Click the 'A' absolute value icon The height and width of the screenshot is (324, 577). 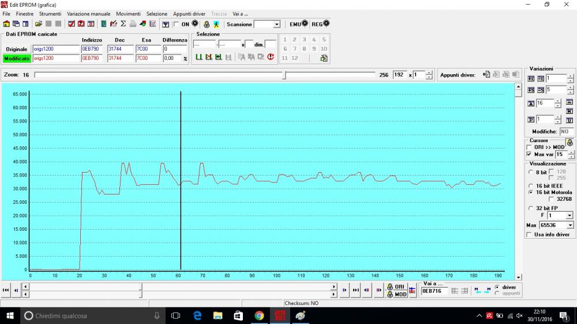(x=531, y=104)
